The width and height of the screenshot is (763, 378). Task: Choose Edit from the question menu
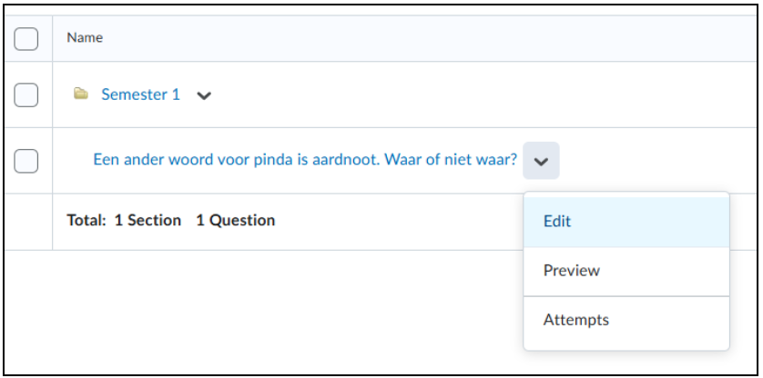coord(626,222)
